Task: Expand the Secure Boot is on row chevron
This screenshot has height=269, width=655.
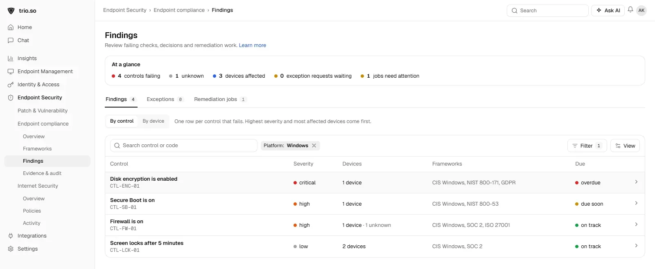Action: pyautogui.click(x=636, y=203)
